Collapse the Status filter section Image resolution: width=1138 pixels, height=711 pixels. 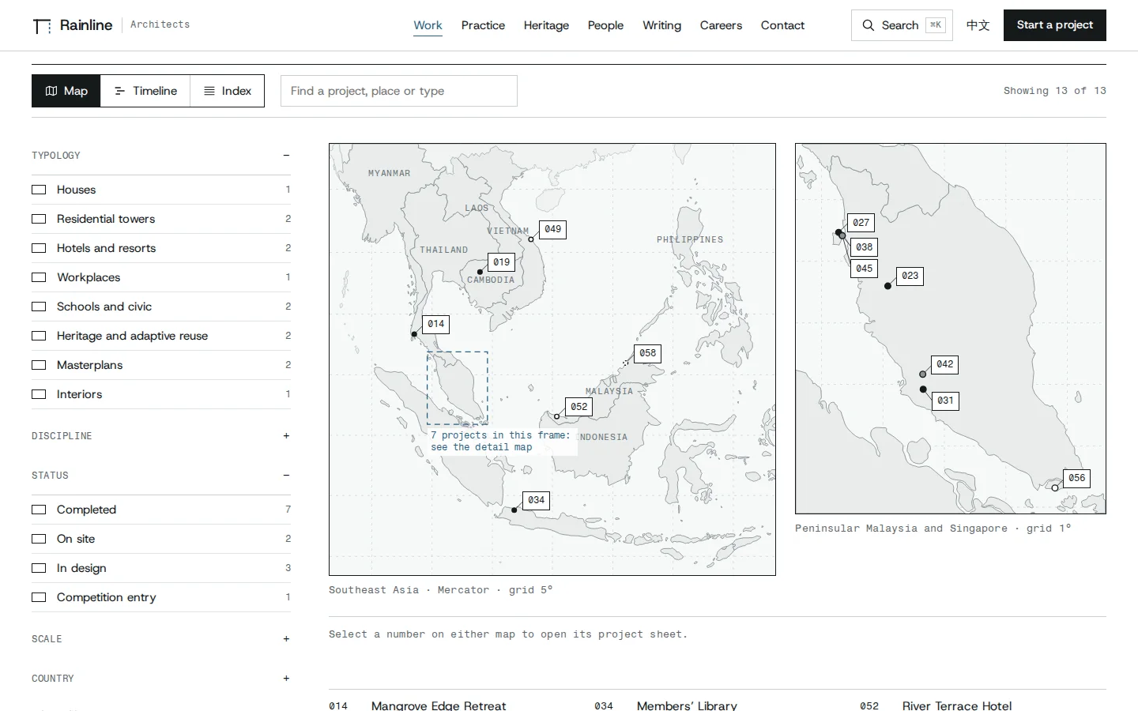click(x=161, y=476)
